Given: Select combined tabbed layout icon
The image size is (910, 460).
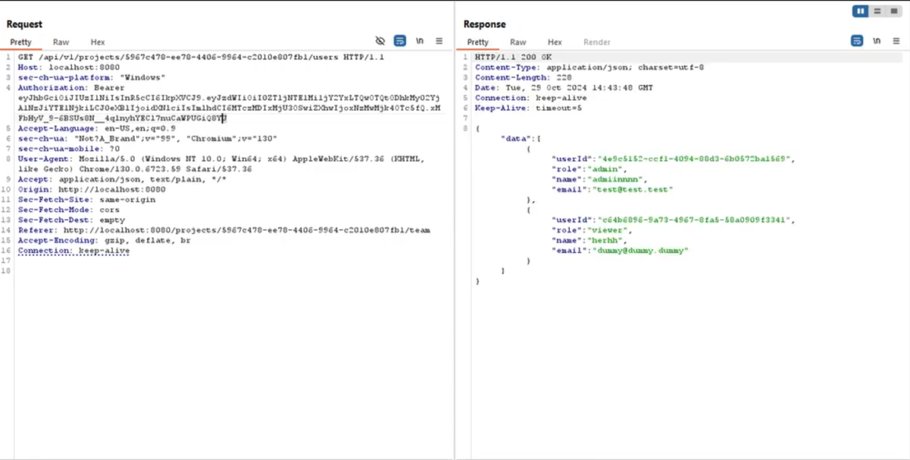Looking at the screenshot, I should pos(894,11).
